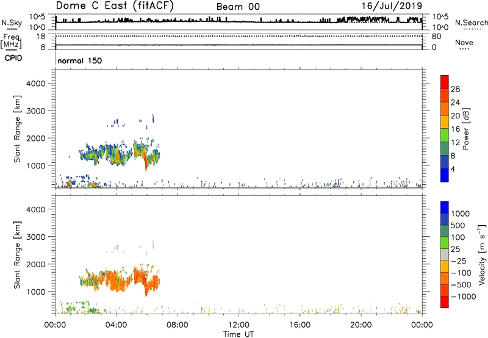
Task: Click the blue bottom of Power colorbar
Action: pos(445,175)
